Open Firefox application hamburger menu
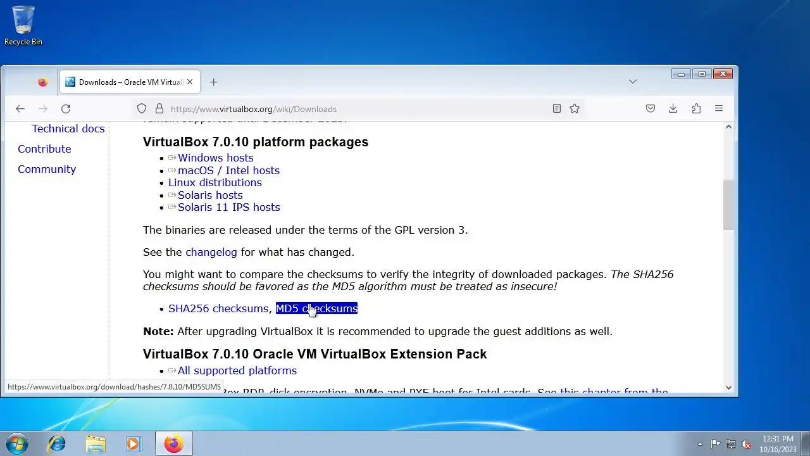This screenshot has width=810, height=456. point(719,108)
